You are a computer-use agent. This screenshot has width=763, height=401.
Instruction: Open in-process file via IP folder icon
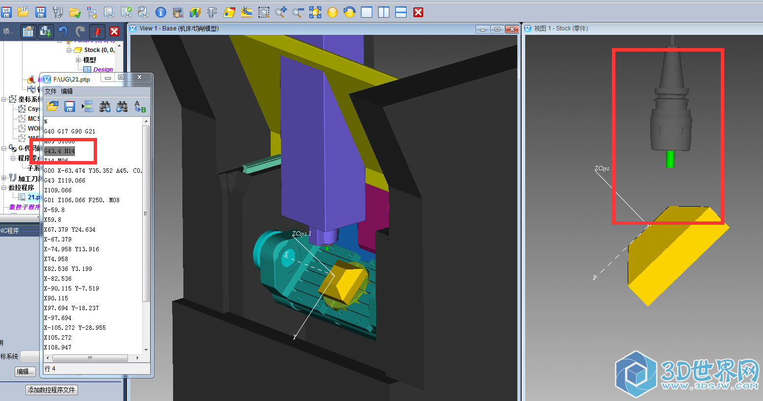point(23,12)
